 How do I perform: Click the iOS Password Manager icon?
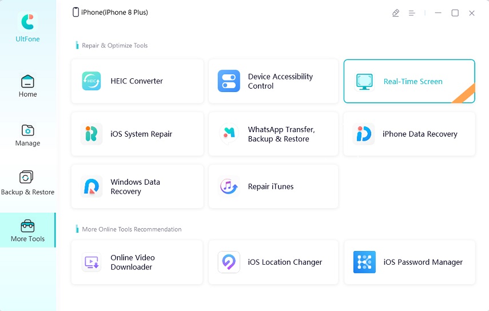point(364,262)
